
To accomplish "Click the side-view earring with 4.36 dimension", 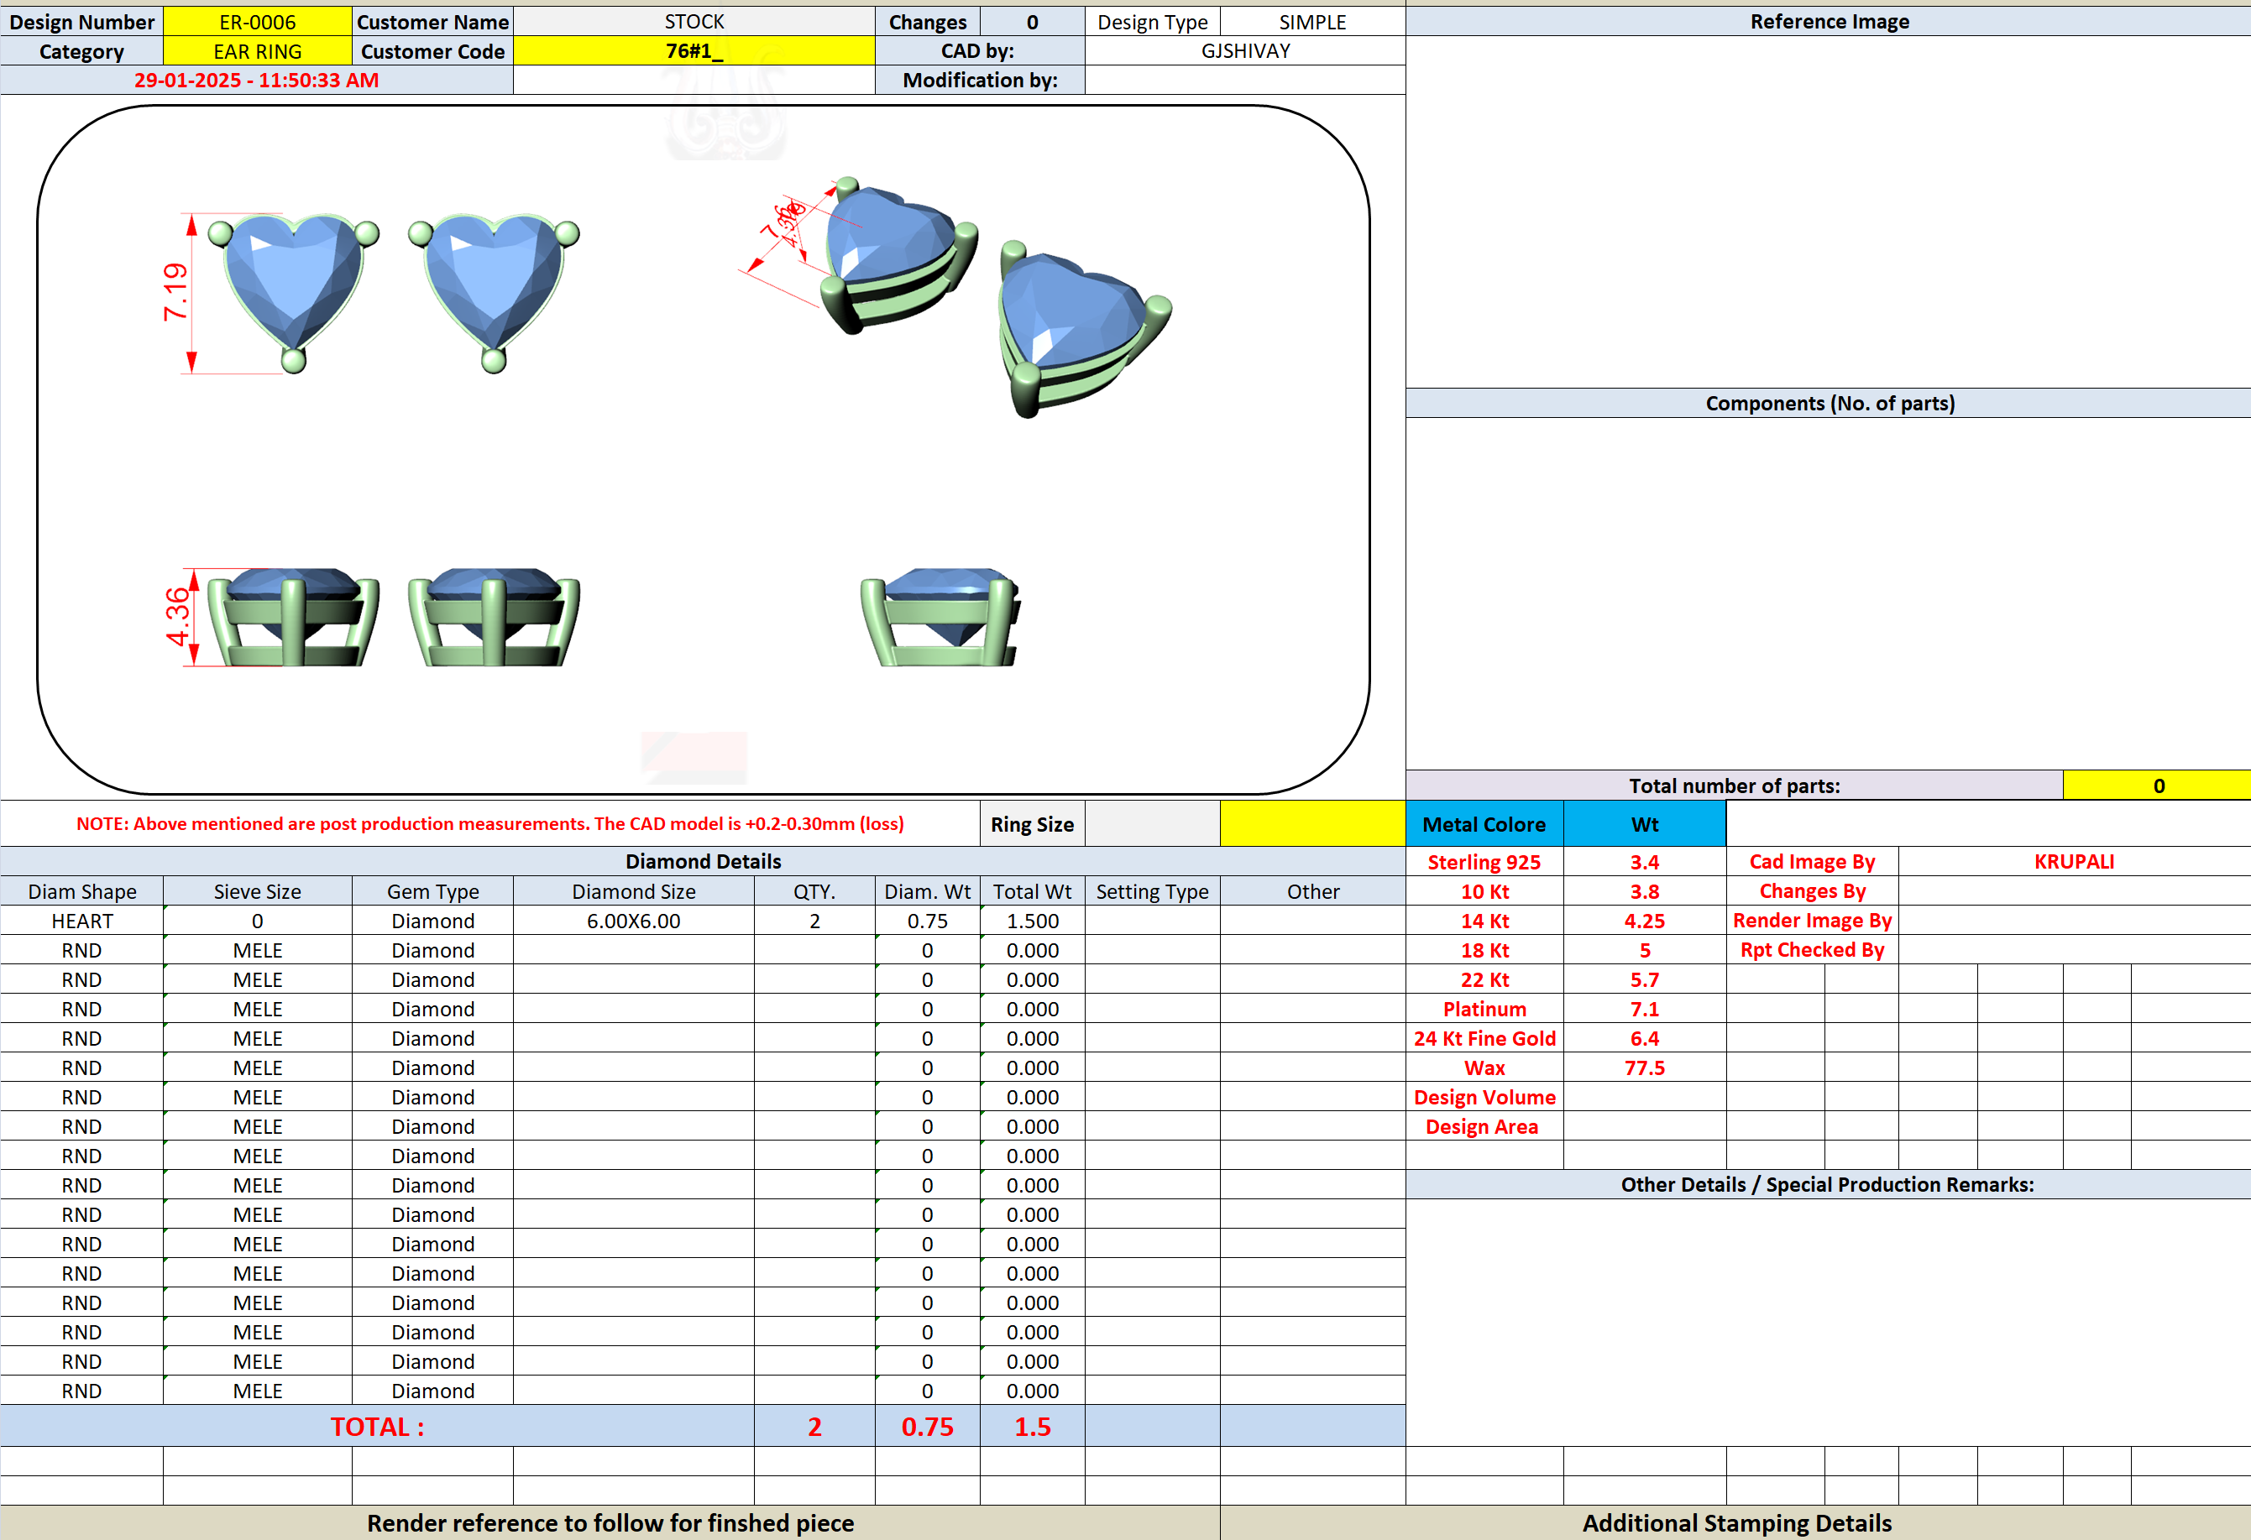I will point(294,618).
